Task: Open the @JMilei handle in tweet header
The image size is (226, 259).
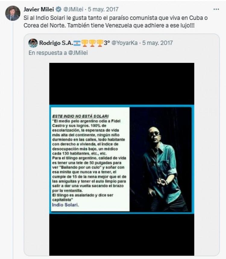Action: tap(73, 9)
